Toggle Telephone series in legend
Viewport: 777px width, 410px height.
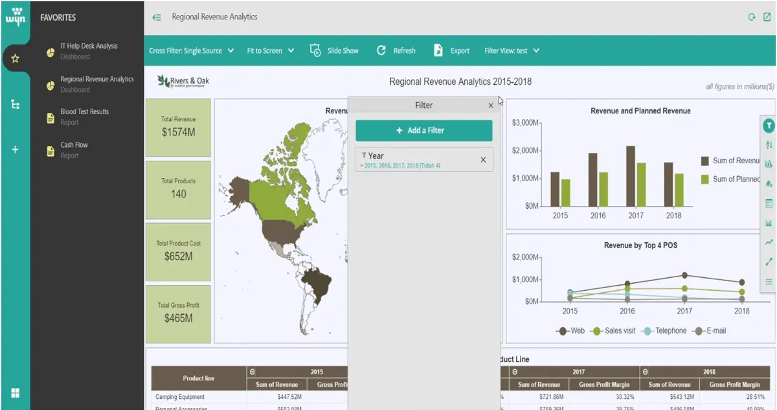pyautogui.click(x=664, y=331)
